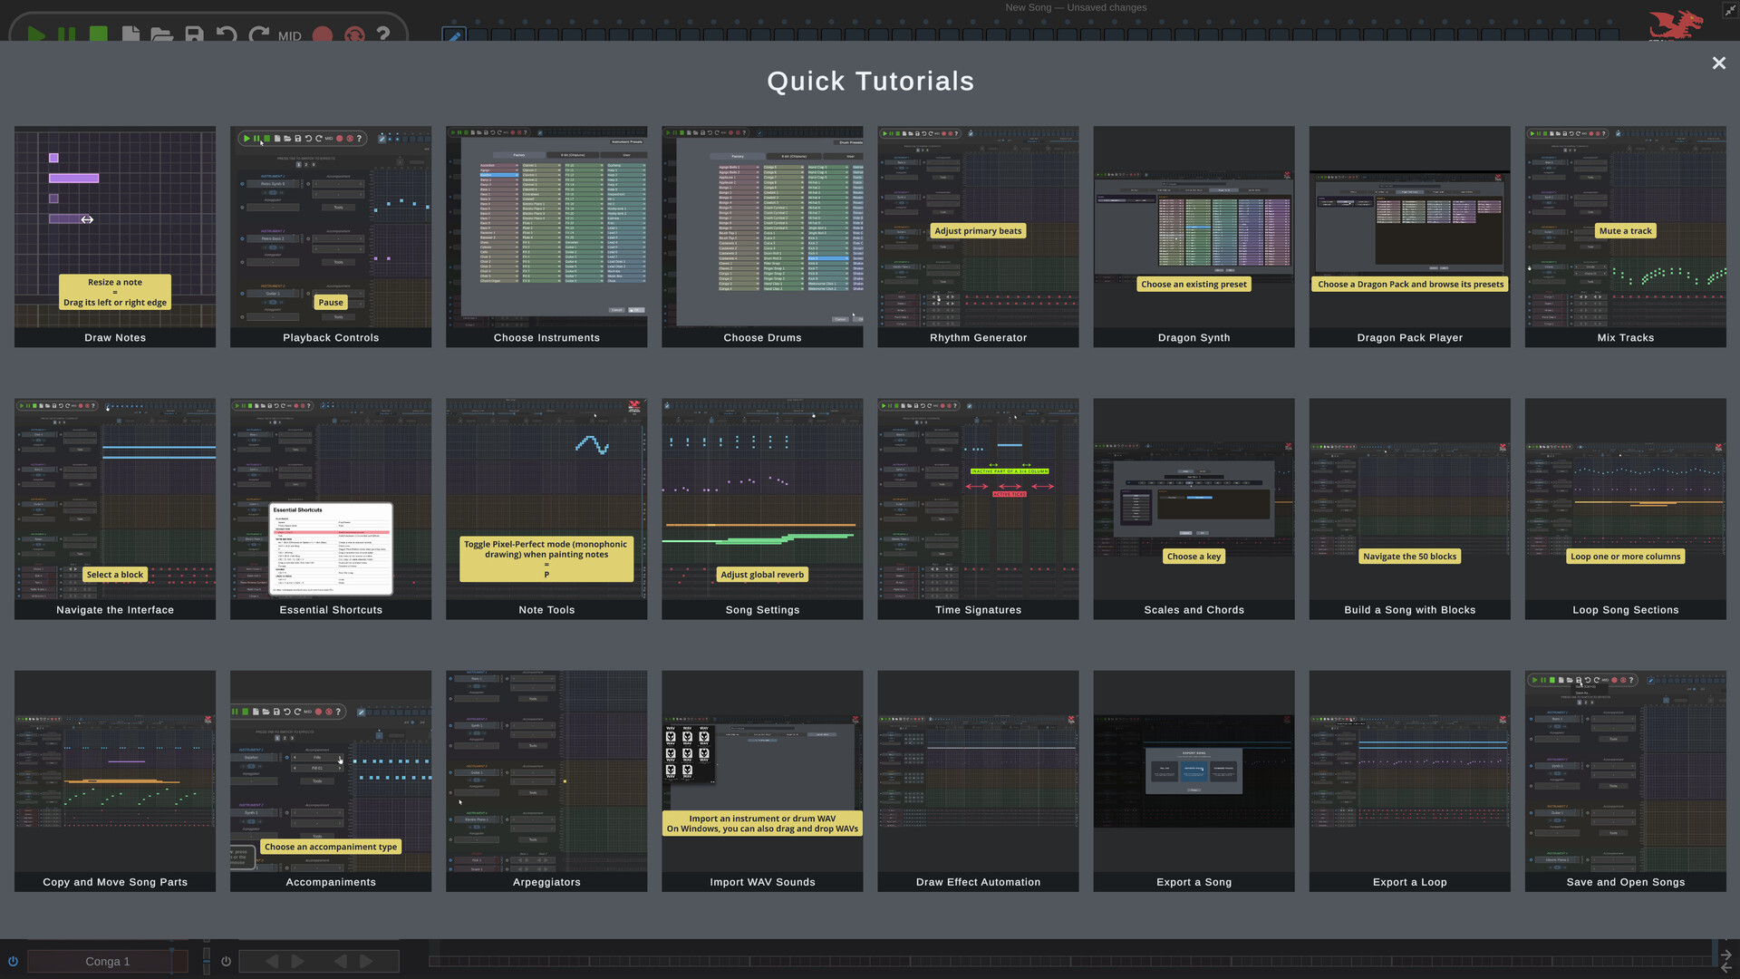Open the Note Tools tutorial
This screenshot has width=1740, height=979.
pyautogui.click(x=546, y=509)
